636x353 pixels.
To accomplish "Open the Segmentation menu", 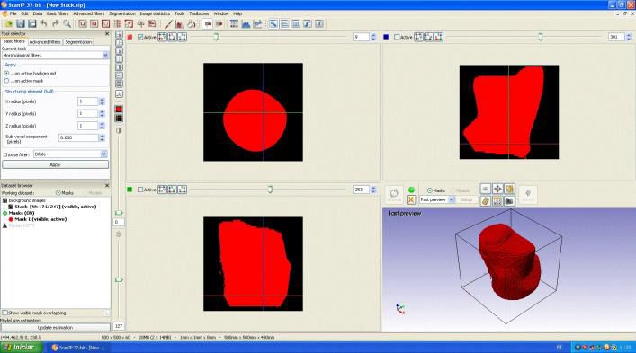I will (x=121, y=13).
